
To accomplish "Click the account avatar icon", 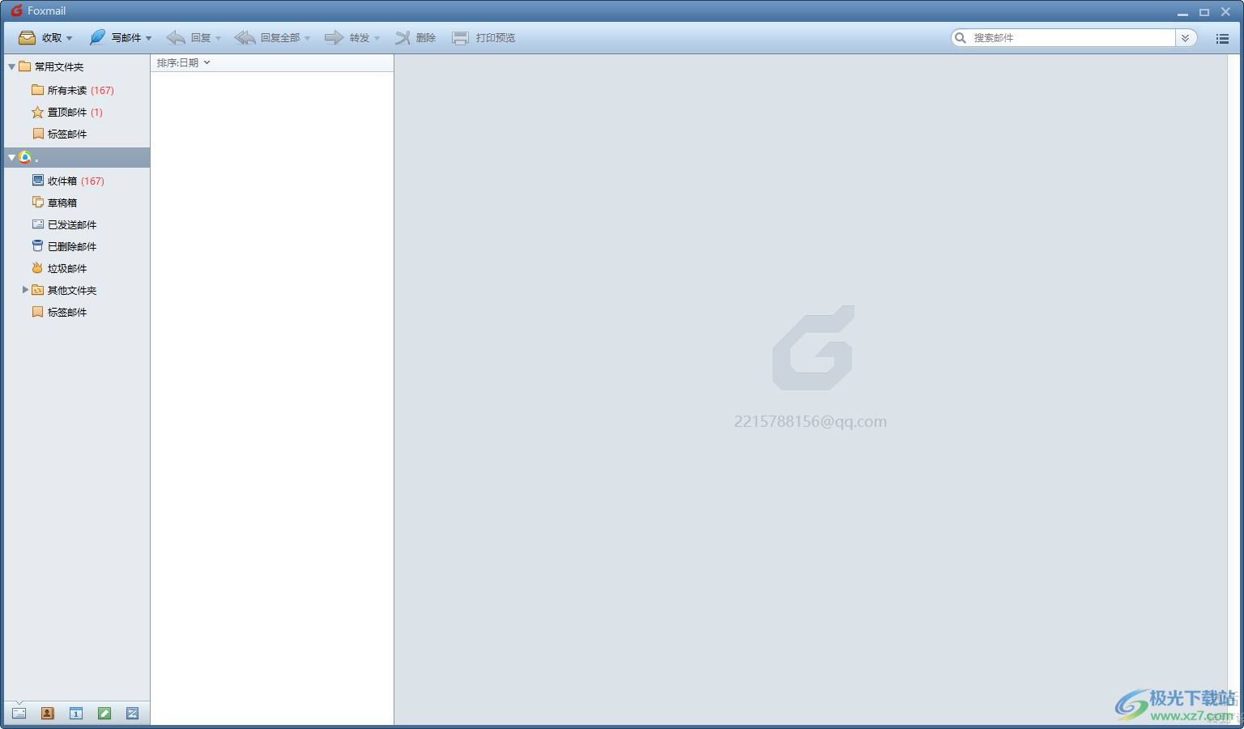I will pyautogui.click(x=25, y=157).
